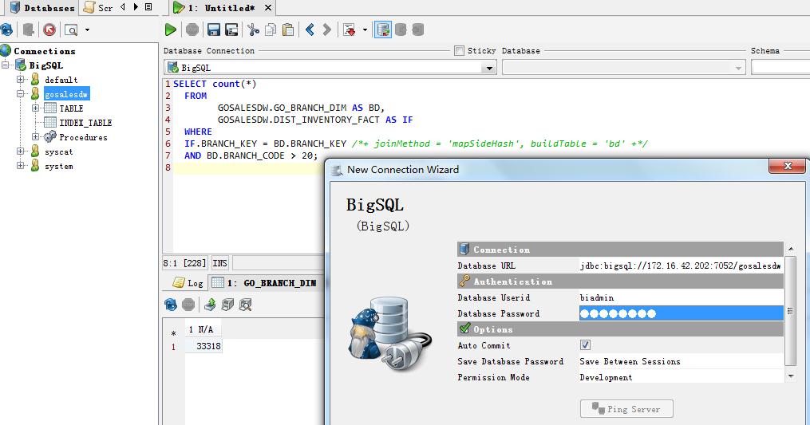Image resolution: width=810 pixels, height=425 pixels.
Task: Open print preview with the printer magnifier icon
Action: (245, 305)
